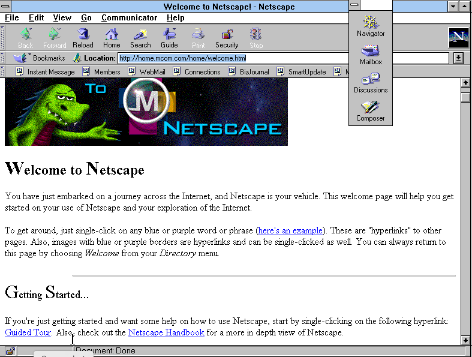Screen dimensions: 472x357
Task: Launch the Composer component
Action: pyautogui.click(x=371, y=111)
